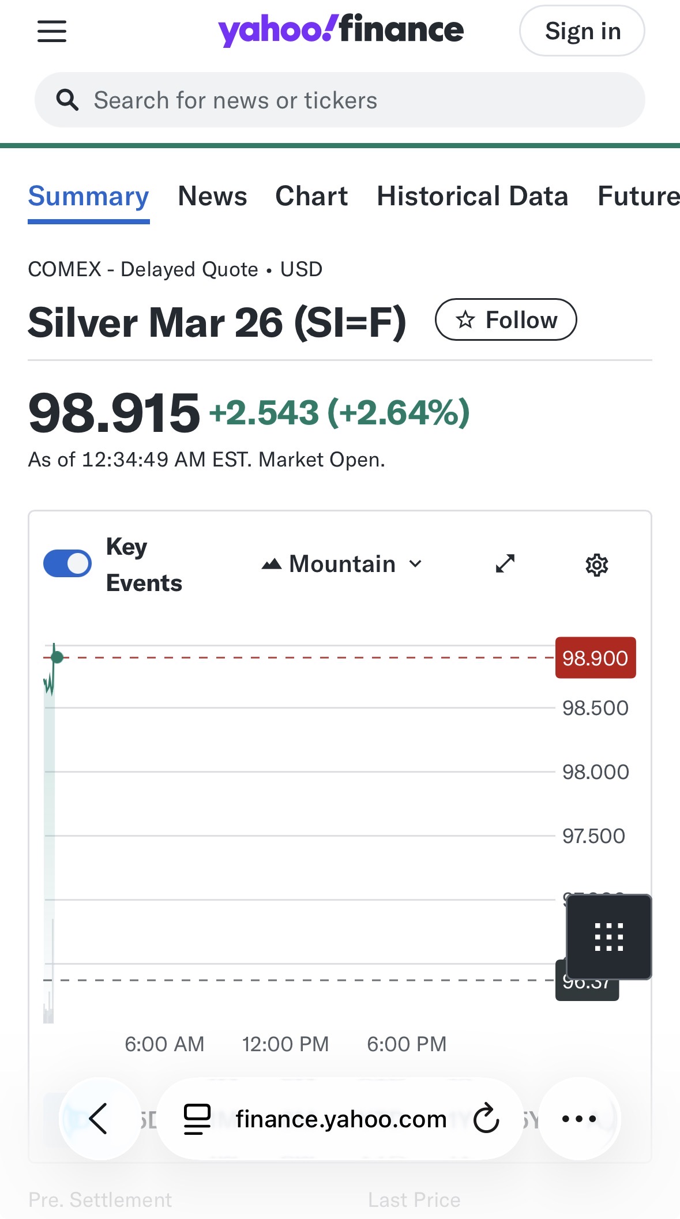
Task: Open the Mountain chart type dropdown
Action: 342,563
